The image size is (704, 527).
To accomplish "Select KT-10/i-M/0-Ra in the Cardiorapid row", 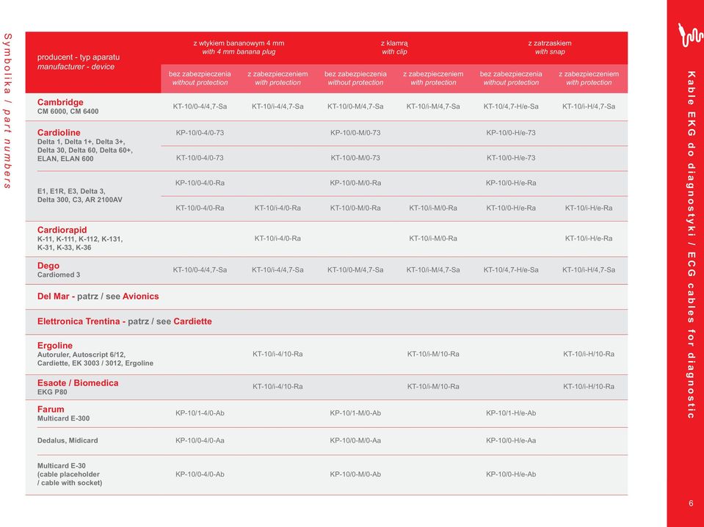I will click(433, 239).
